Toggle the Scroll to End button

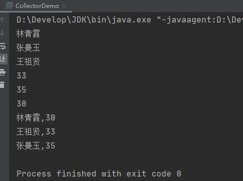coord(3,59)
